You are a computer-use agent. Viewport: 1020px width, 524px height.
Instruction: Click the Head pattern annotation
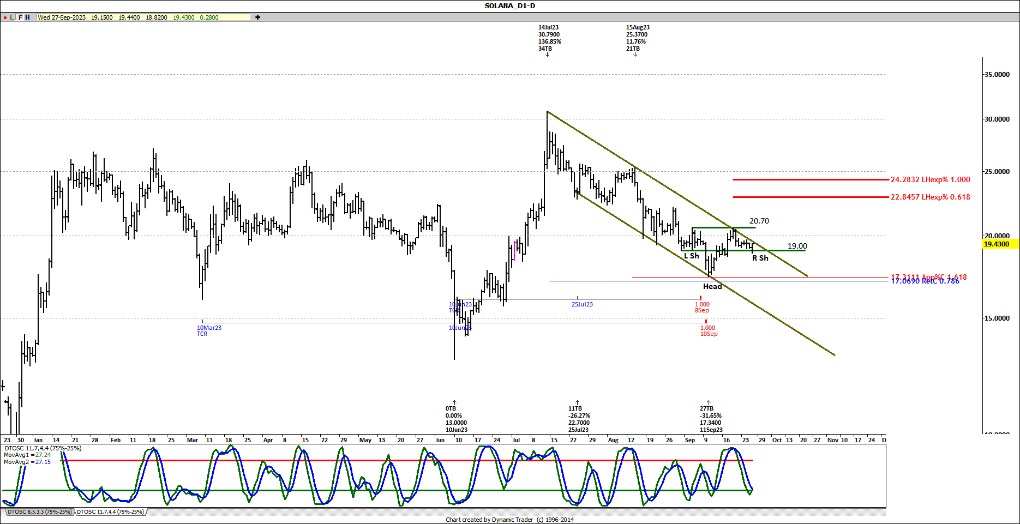pyautogui.click(x=712, y=286)
